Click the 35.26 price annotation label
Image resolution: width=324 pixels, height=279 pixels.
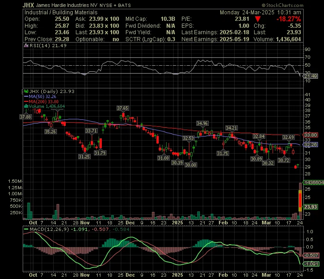coord(50,131)
